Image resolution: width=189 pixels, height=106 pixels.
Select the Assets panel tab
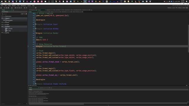tap(7, 10)
